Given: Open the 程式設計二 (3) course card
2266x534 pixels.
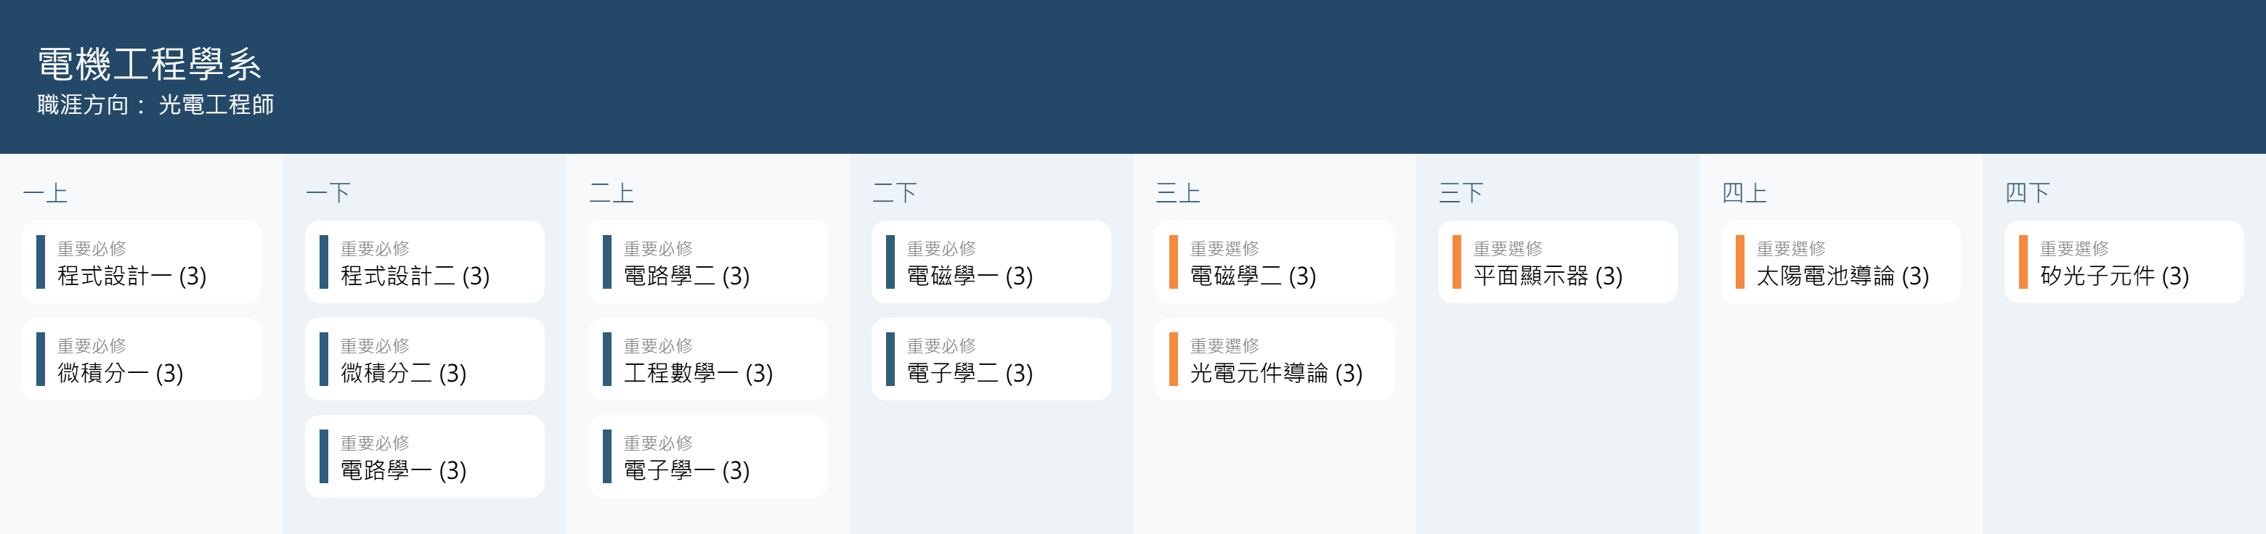Looking at the screenshot, I should (424, 263).
